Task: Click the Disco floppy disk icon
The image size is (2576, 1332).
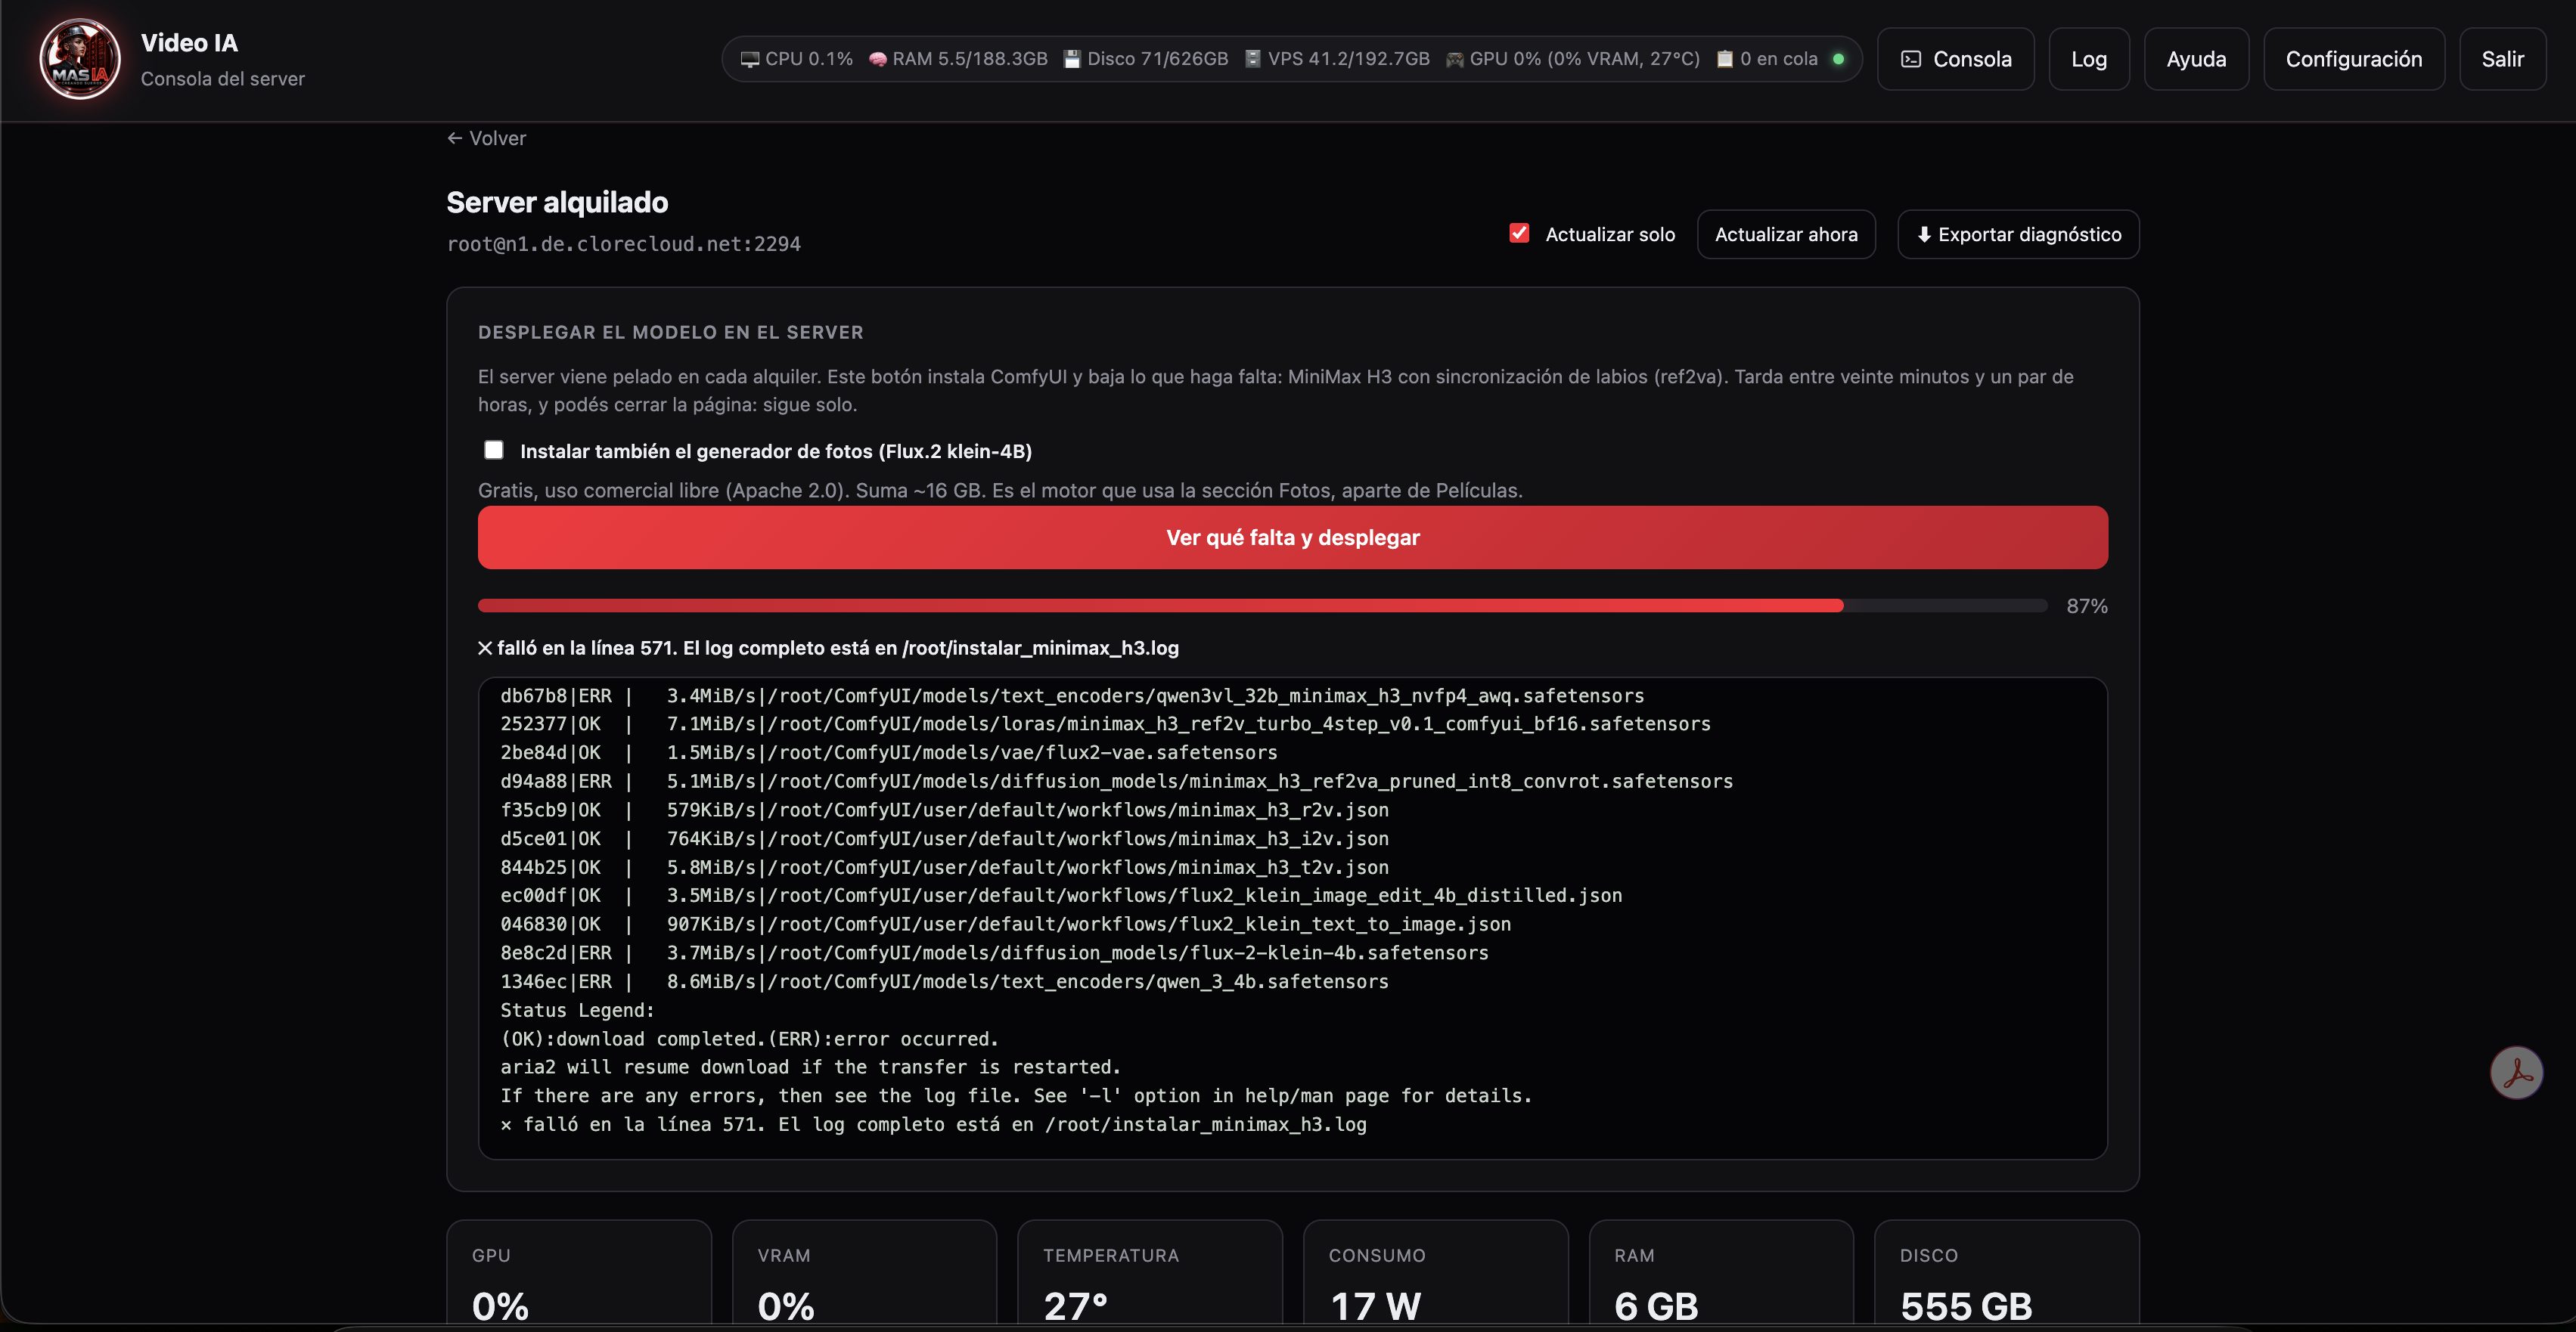Action: pyautogui.click(x=1072, y=60)
